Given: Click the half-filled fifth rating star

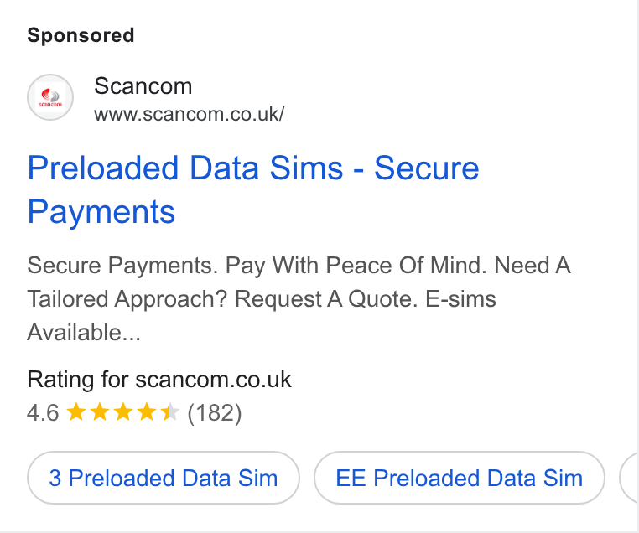Looking at the screenshot, I should (170, 412).
